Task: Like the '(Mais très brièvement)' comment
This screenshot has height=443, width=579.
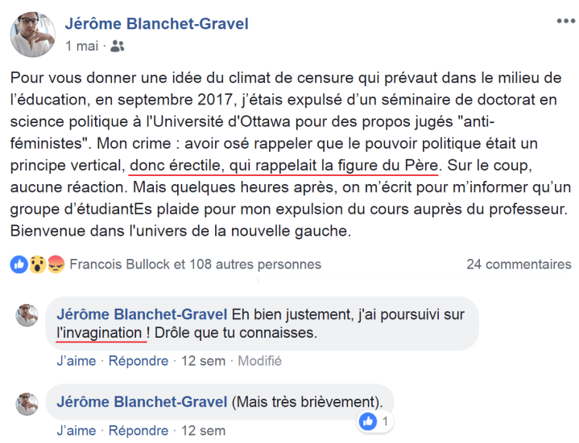Action: (77, 430)
